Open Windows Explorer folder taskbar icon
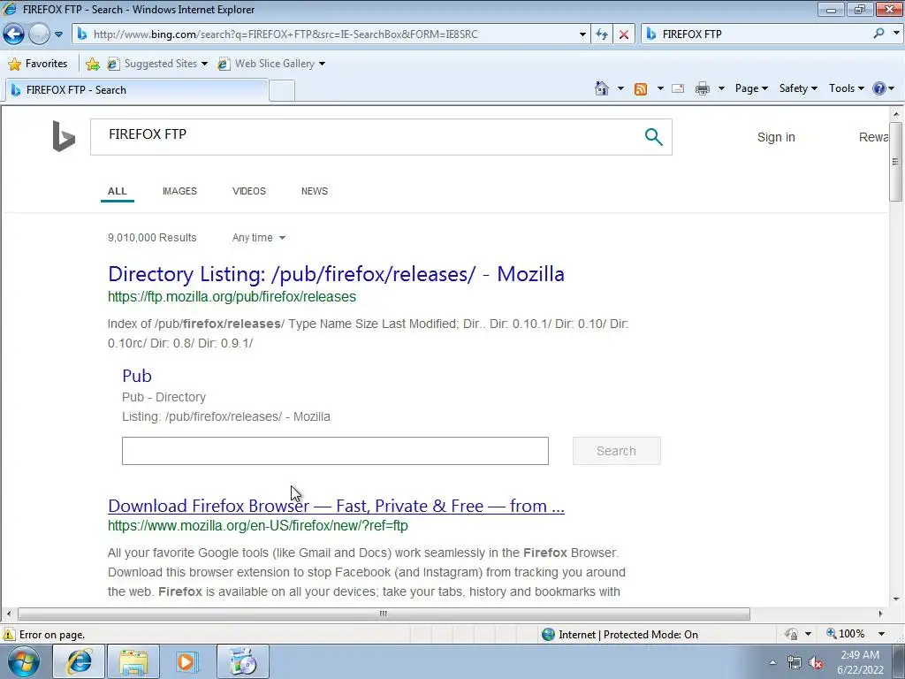 click(x=133, y=661)
